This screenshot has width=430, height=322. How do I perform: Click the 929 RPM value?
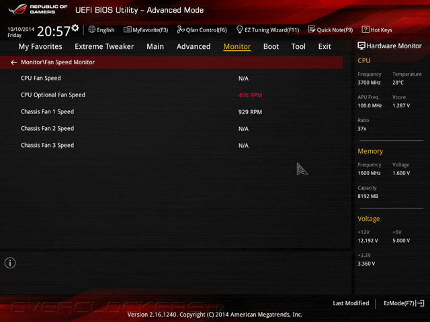(x=250, y=112)
